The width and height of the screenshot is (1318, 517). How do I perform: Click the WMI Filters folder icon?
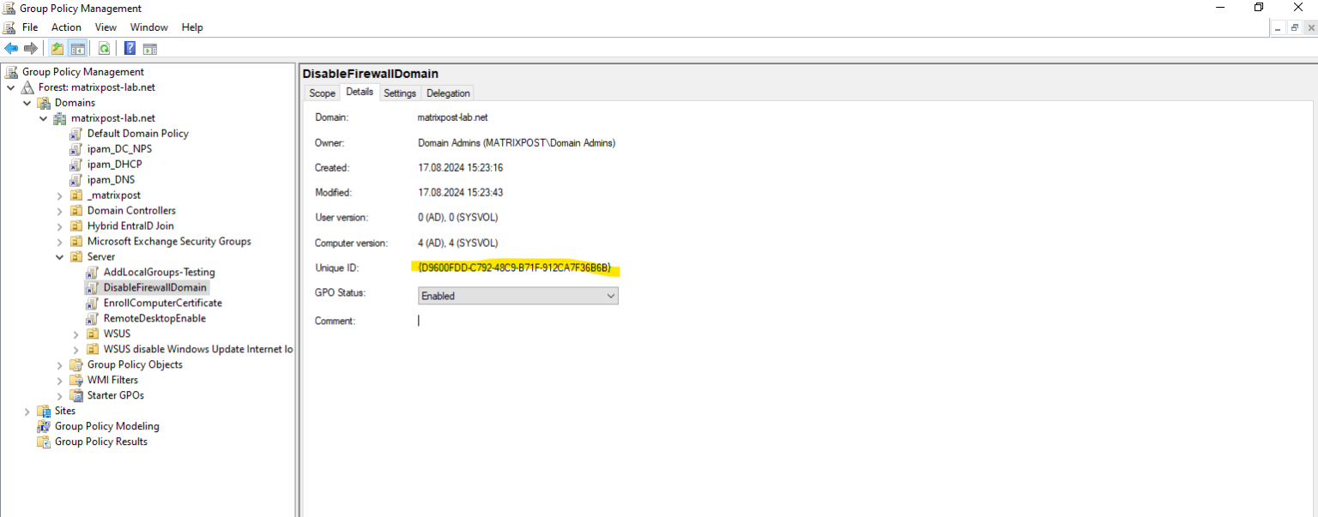pyautogui.click(x=76, y=380)
